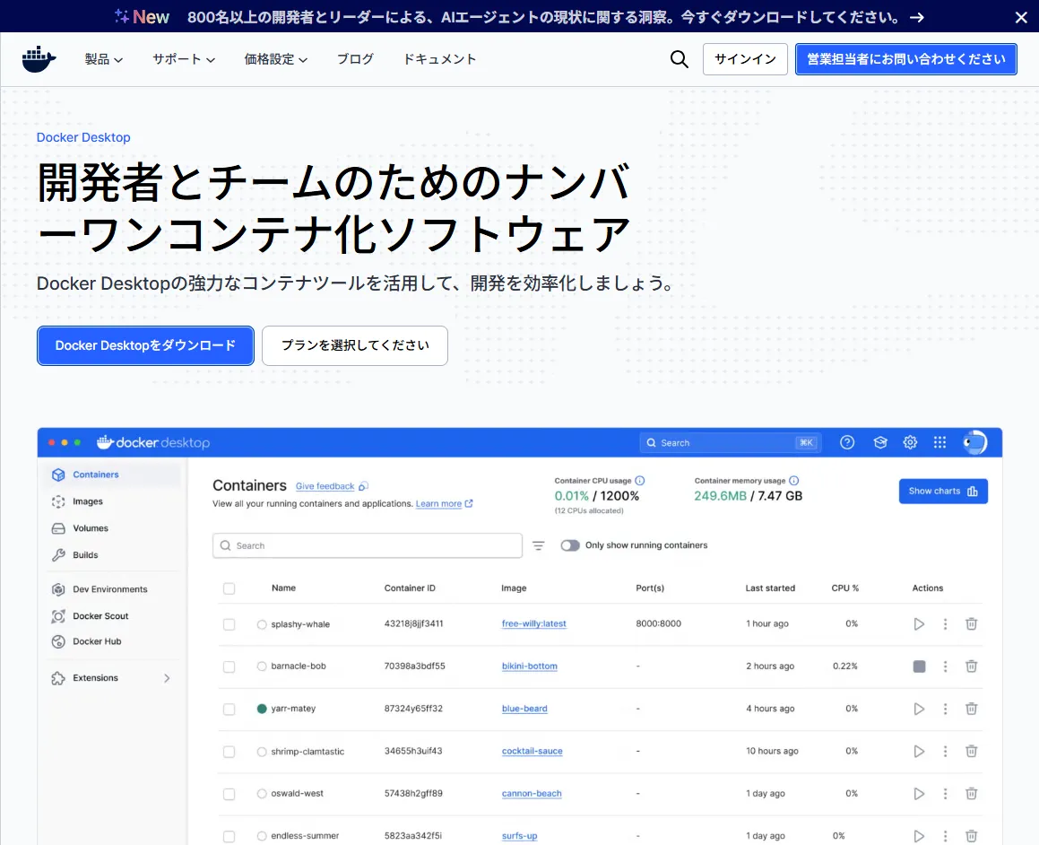Open the apps grid icon
This screenshot has width=1039, height=845.
(x=939, y=442)
